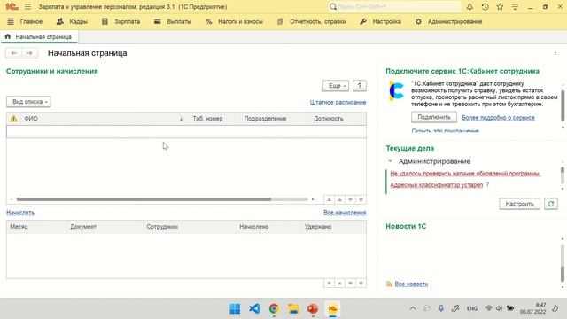Click the Сотрудники column header
This screenshot has height=319, width=567.
[x=162, y=227]
